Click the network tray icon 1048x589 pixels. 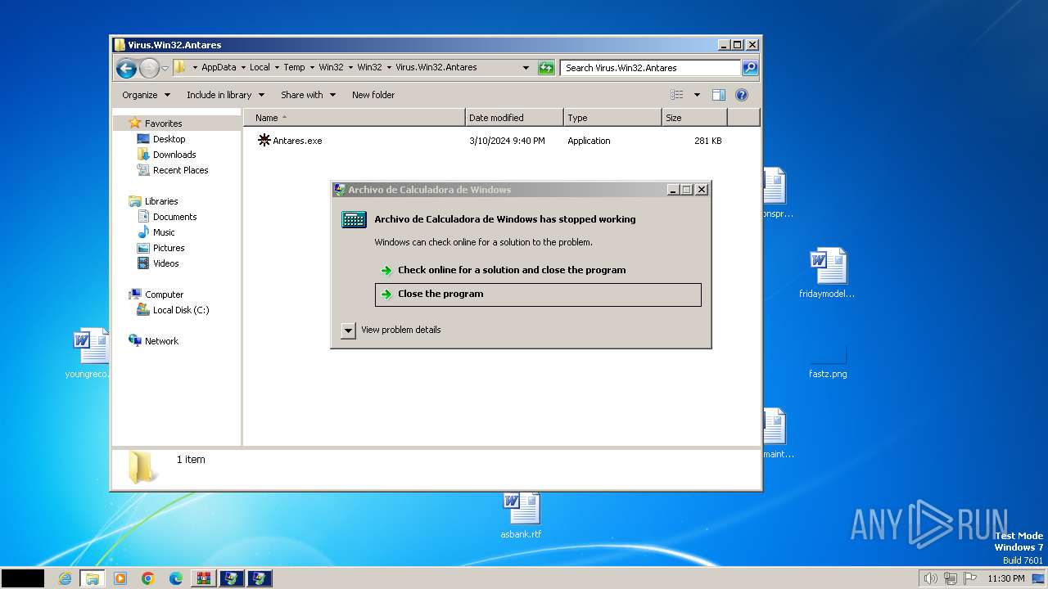coord(951,578)
